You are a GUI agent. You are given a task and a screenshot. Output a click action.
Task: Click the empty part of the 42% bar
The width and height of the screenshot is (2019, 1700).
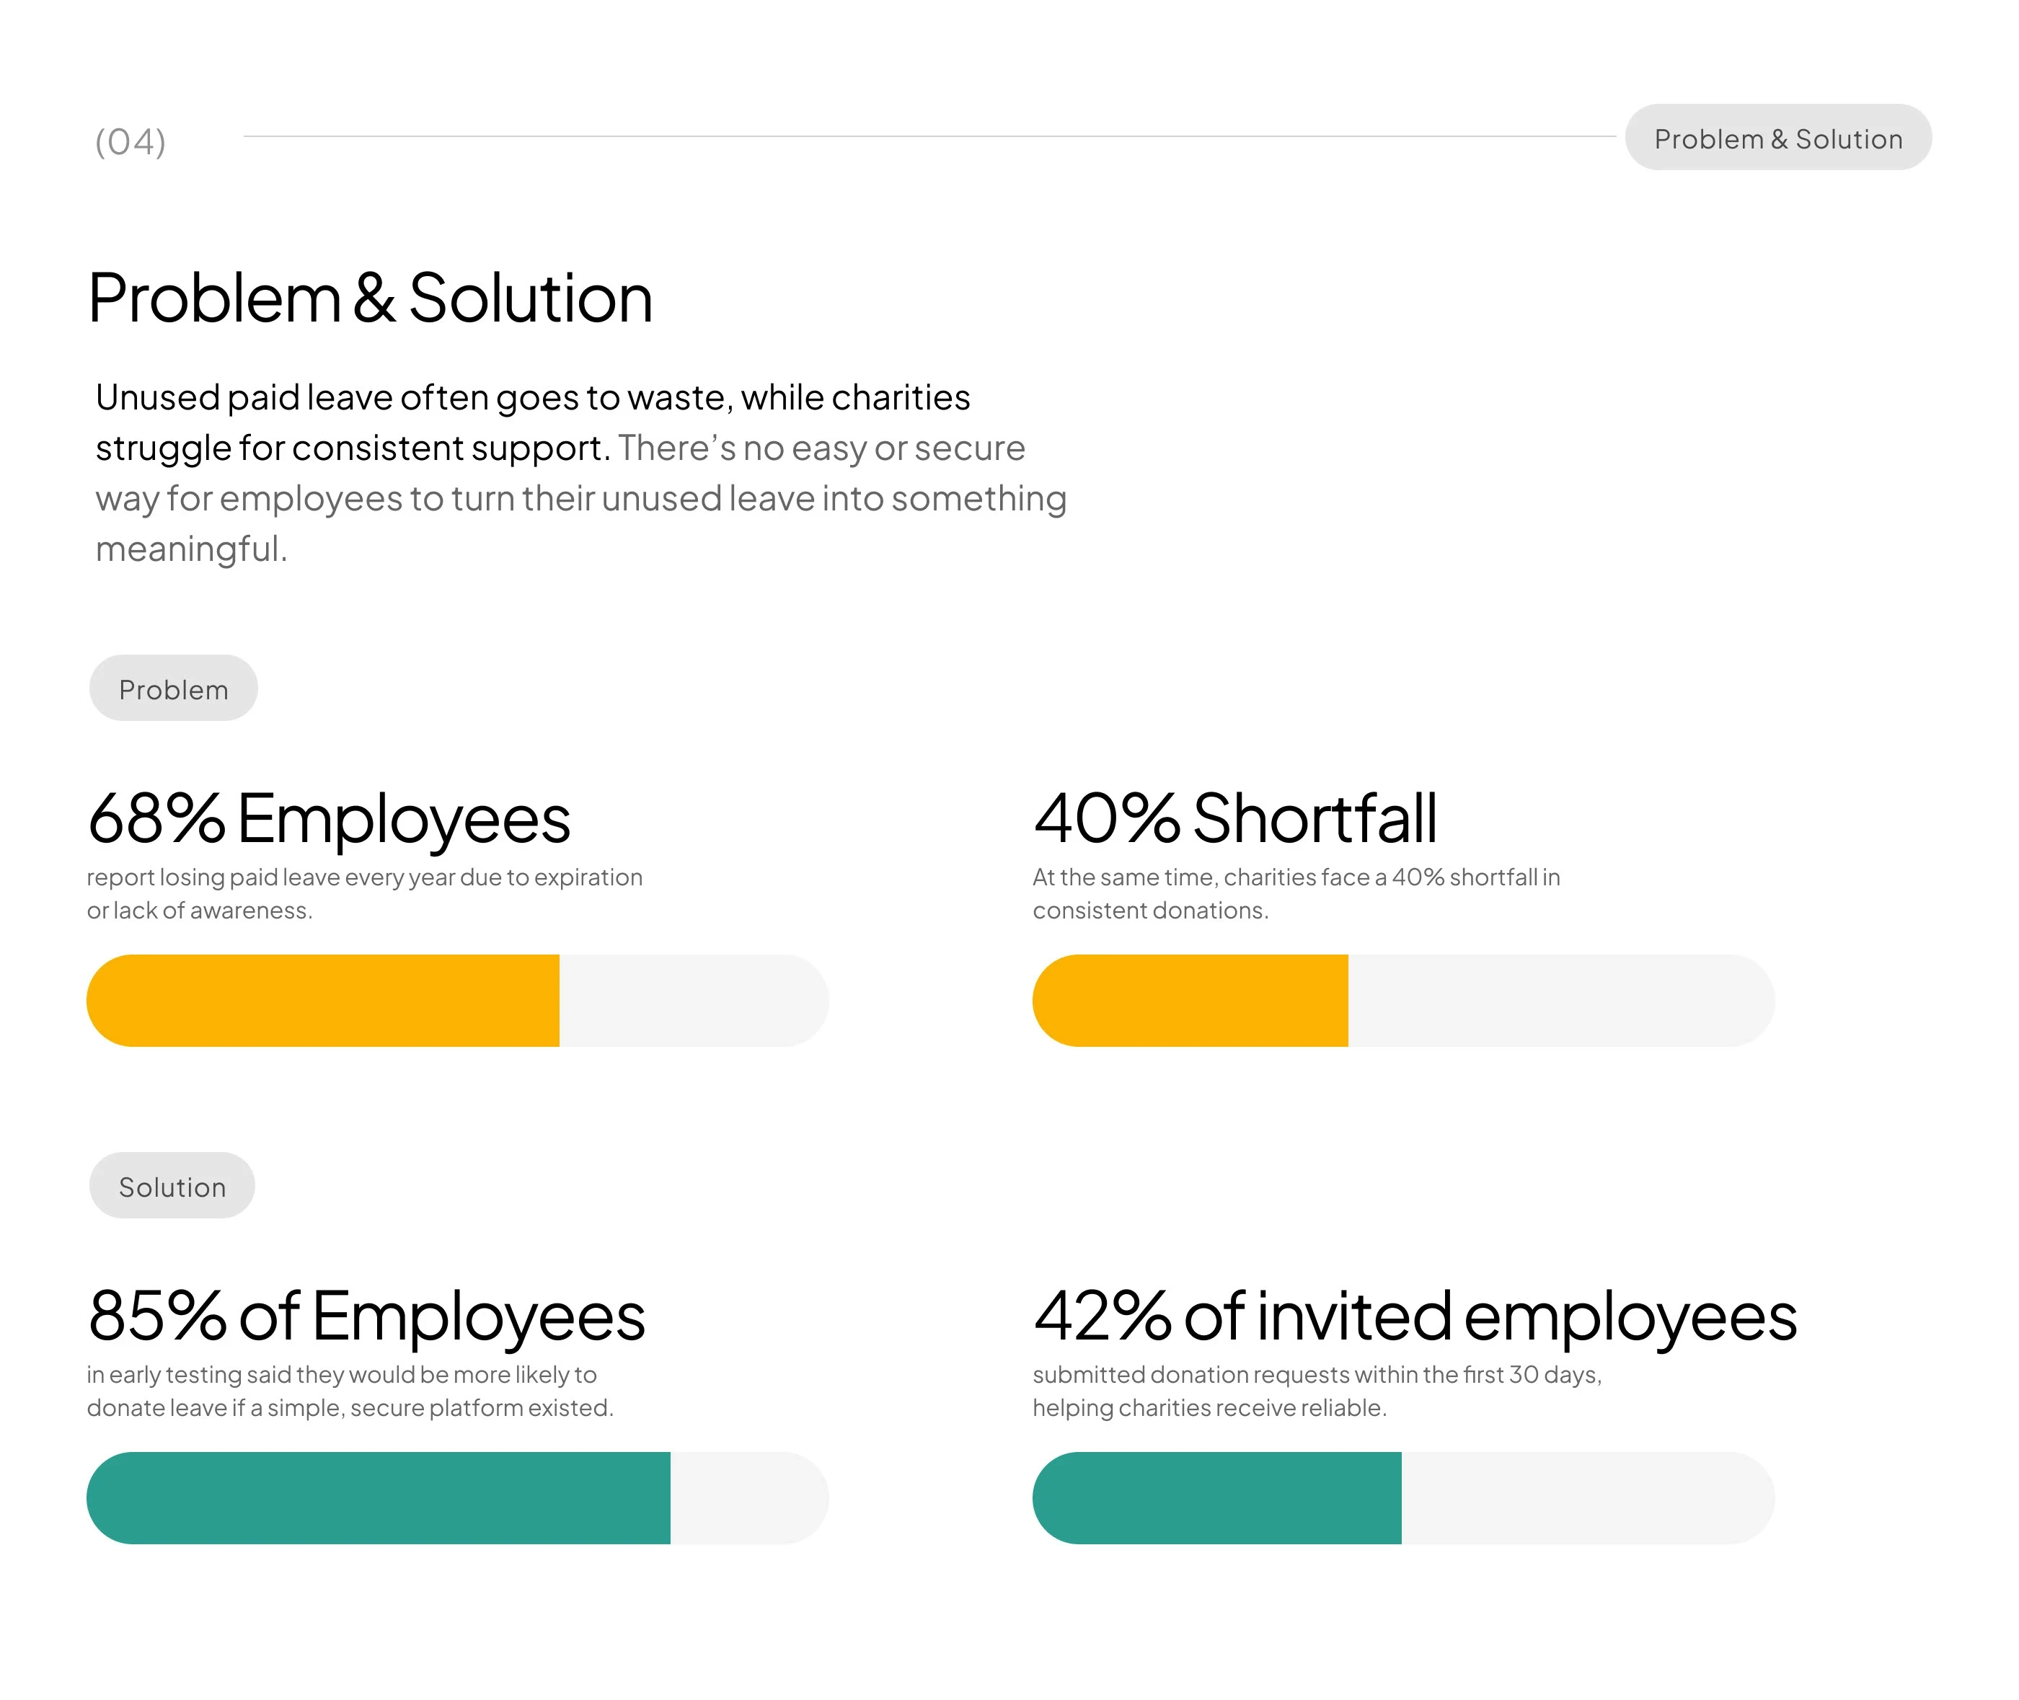[x=1586, y=1497]
